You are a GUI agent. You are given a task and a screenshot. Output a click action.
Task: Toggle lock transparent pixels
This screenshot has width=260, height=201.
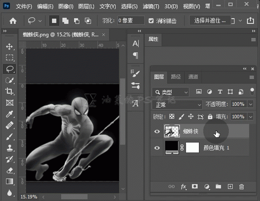coord(172,117)
